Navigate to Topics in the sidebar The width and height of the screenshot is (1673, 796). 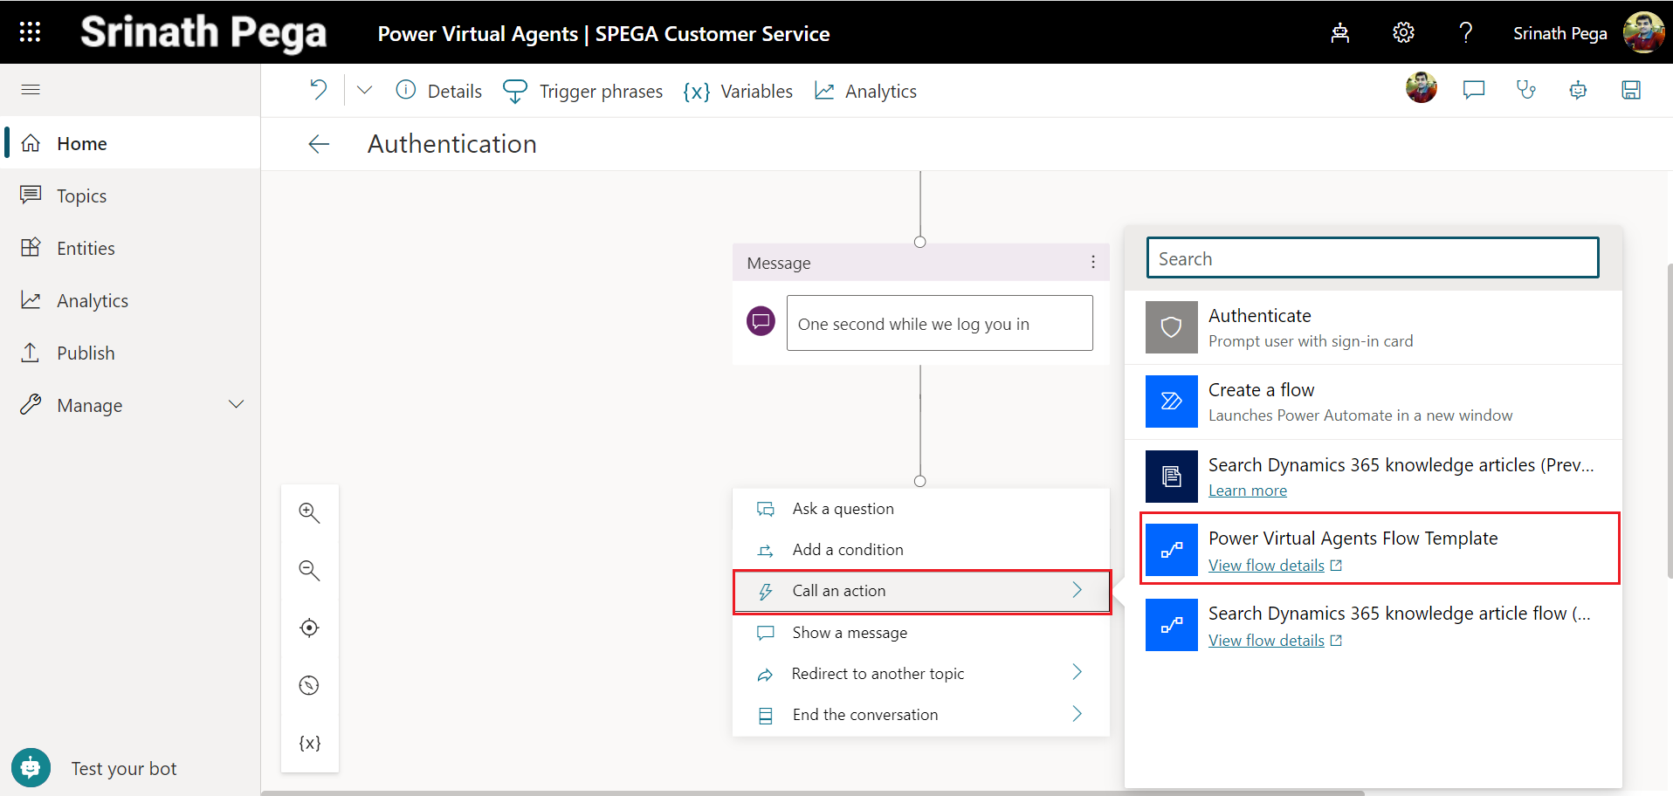81,195
